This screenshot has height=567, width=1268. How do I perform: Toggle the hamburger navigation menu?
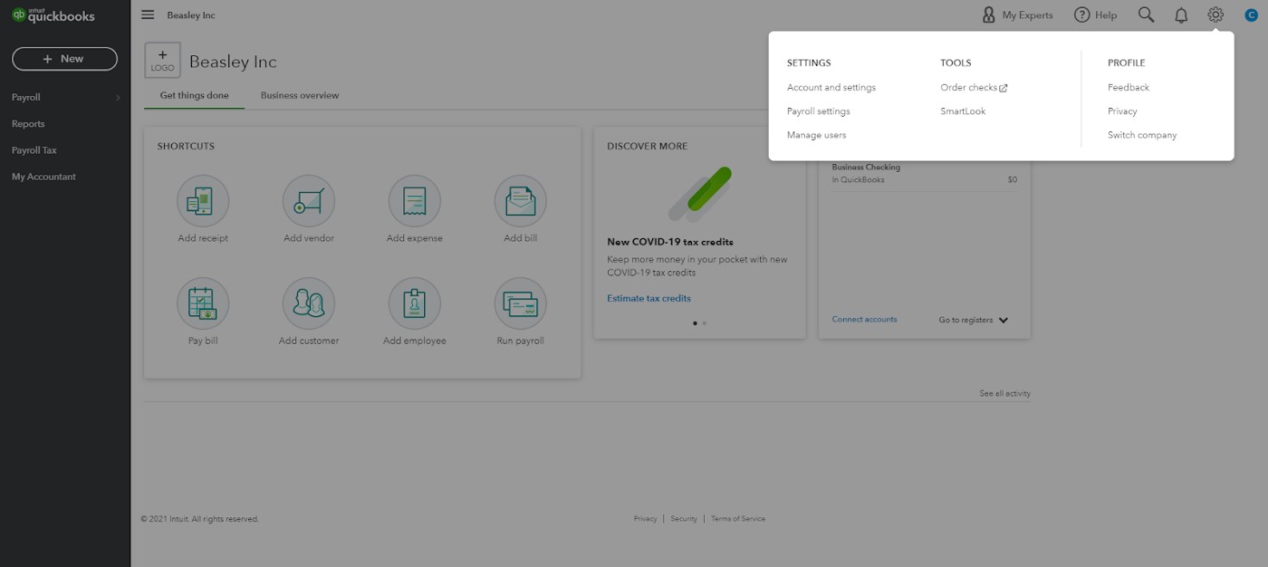click(148, 14)
